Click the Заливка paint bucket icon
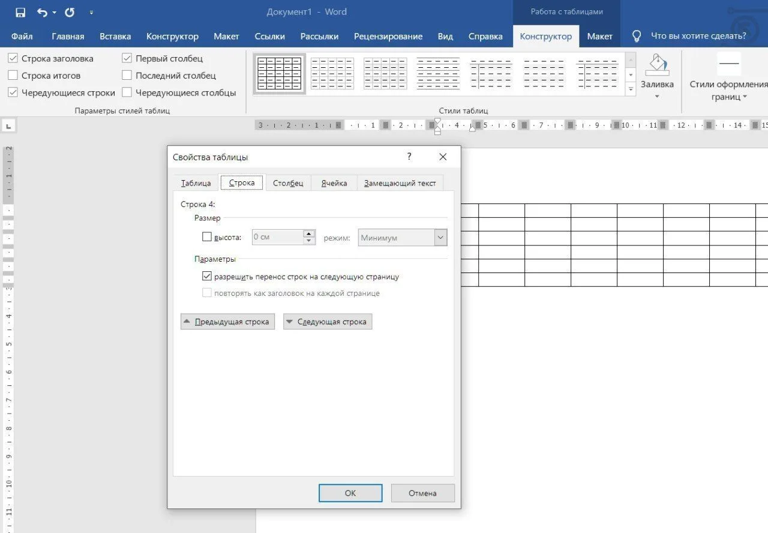Screen dimensions: 768x533 click(x=657, y=65)
